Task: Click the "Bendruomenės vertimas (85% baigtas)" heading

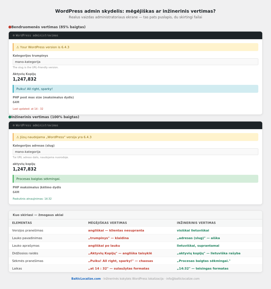Action: tap(48, 27)
